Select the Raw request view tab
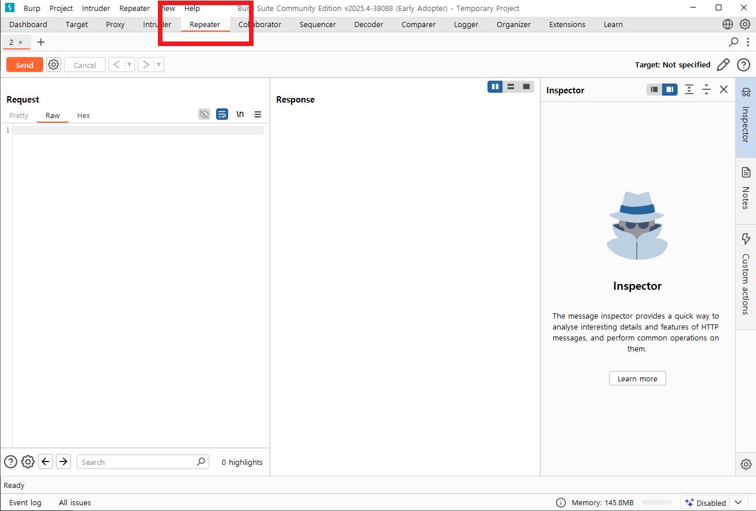The height and width of the screenshot is (511, 756). coord(52,115)
